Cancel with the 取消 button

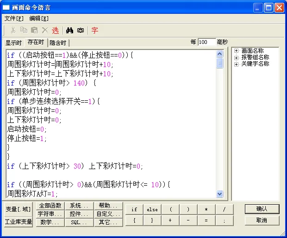click(x=262, y=220)
